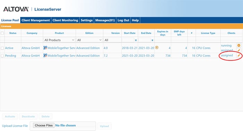Click Altova GmbH in the Active row

click(31, 48)
